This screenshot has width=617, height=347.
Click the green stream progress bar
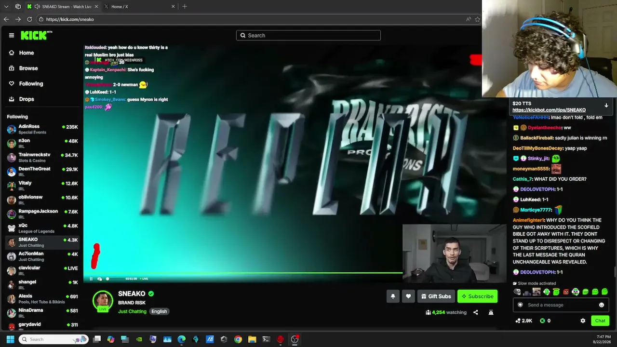point(243,273)
